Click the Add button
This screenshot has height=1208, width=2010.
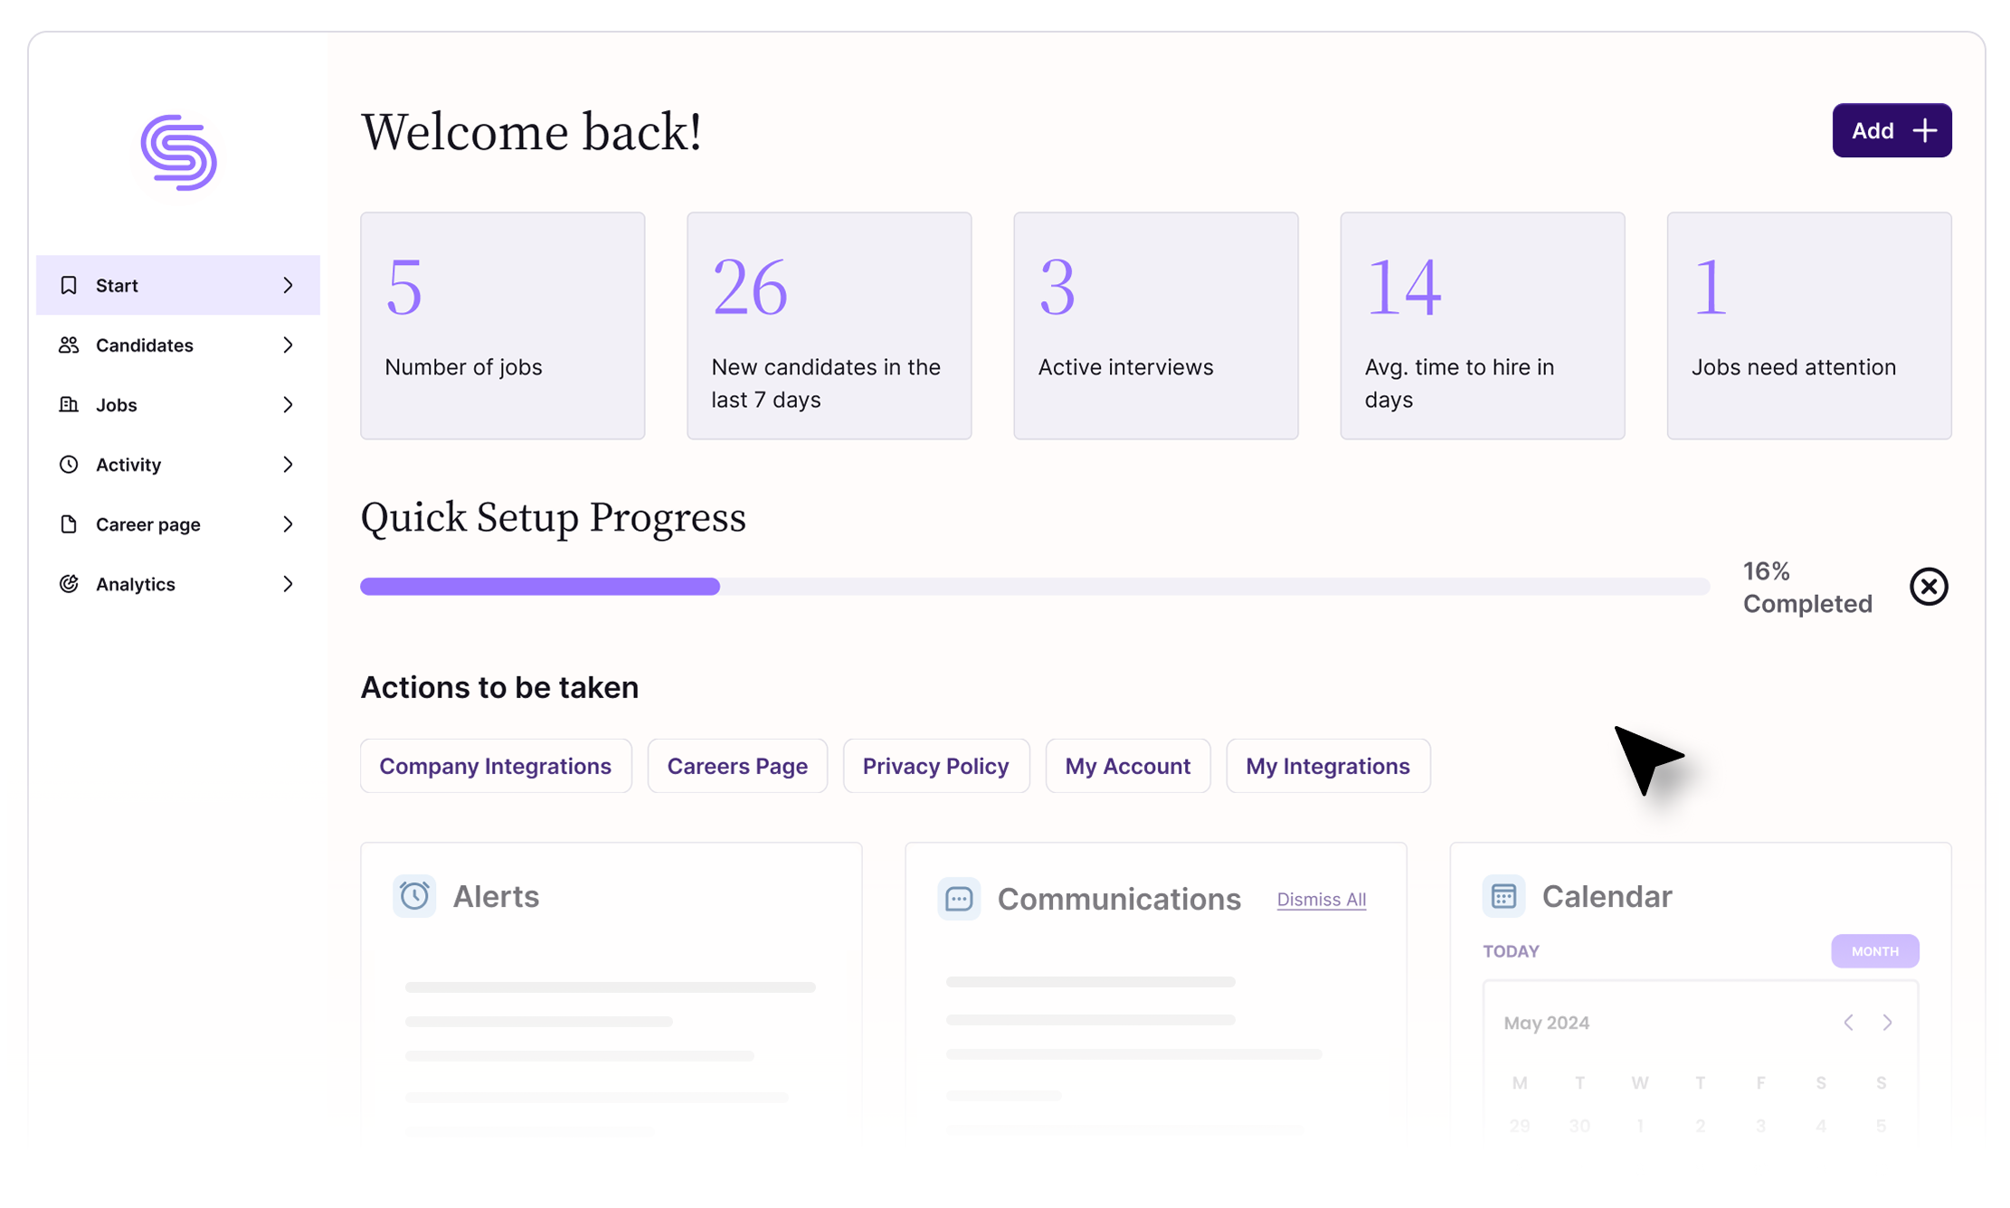(x=1891, y=130)
